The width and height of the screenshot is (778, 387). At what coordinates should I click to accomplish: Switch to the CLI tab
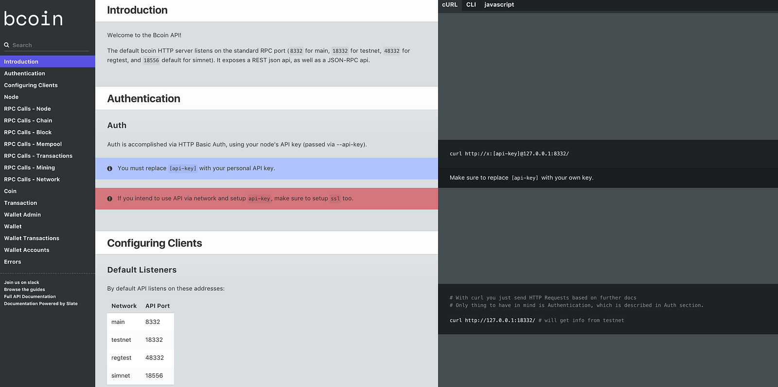(x=471, y=5)
